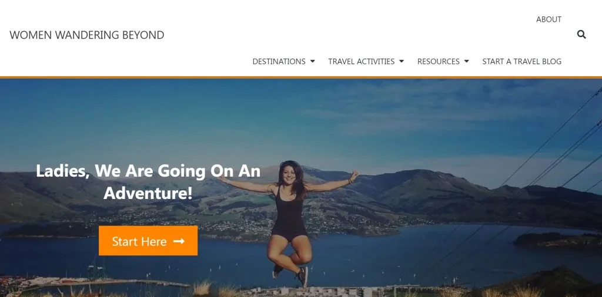Open the Destinations menu item
The image size is (602, 297).
point(279,61)
